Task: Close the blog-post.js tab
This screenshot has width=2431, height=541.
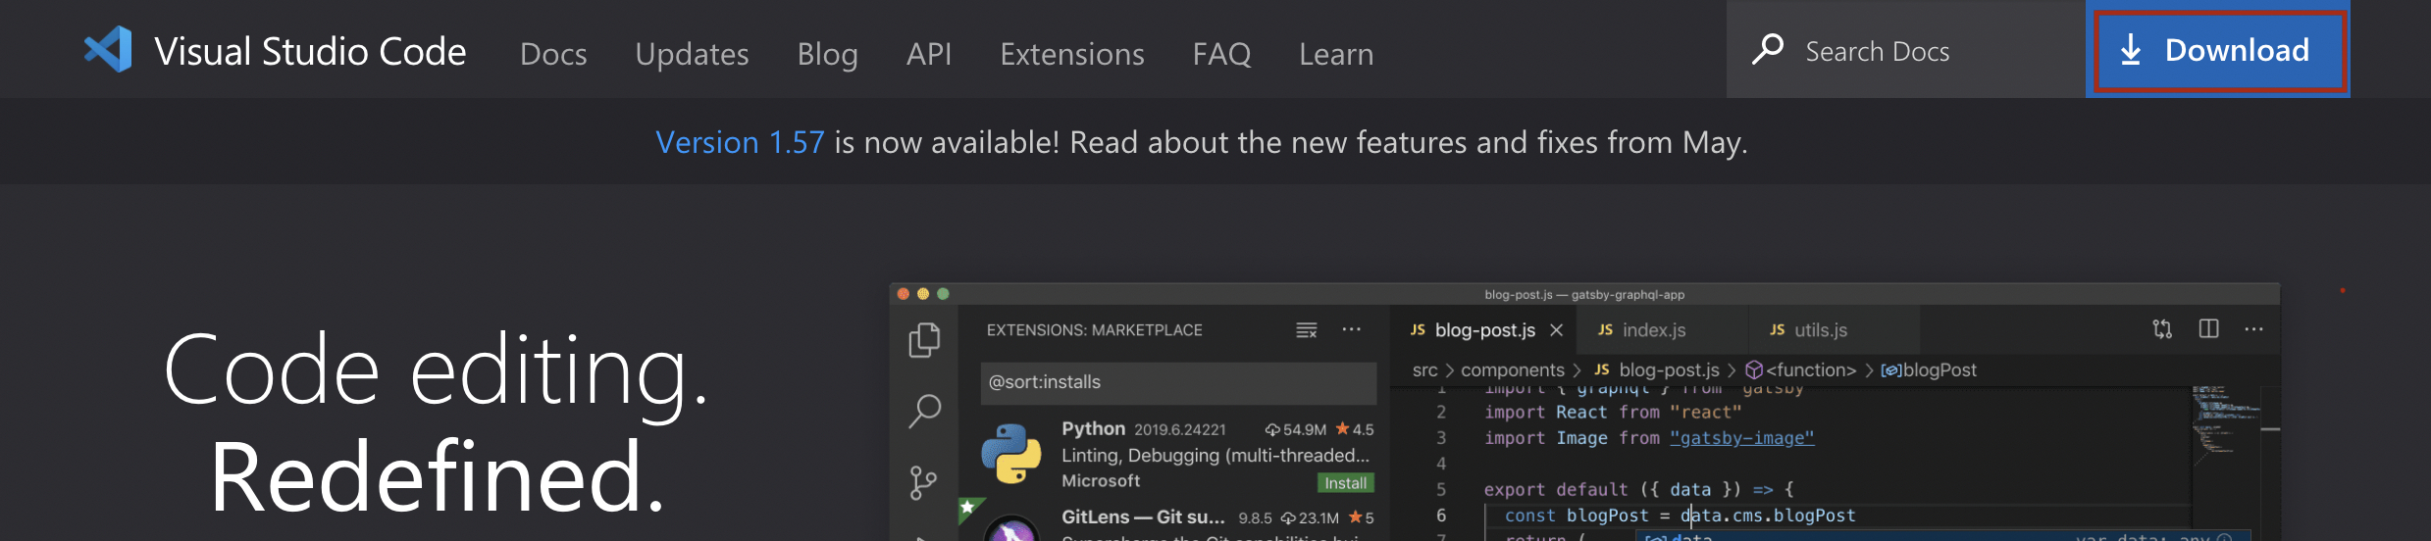Action: pos(1556,330)
